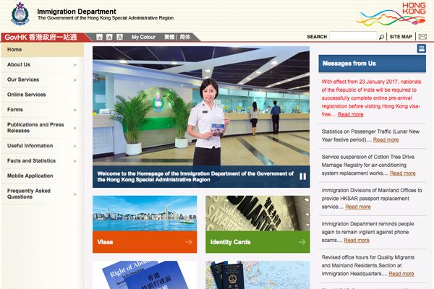The image size is (434, 289).
Task: Click the Hong Kong brand dragon logo
Action: click(x=391, y=14)
